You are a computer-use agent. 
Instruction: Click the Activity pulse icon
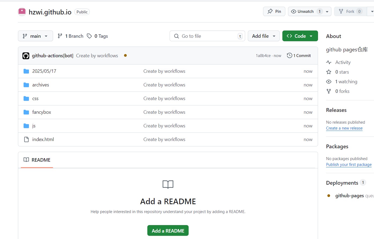pyautogui.click(x=329, y=62)
